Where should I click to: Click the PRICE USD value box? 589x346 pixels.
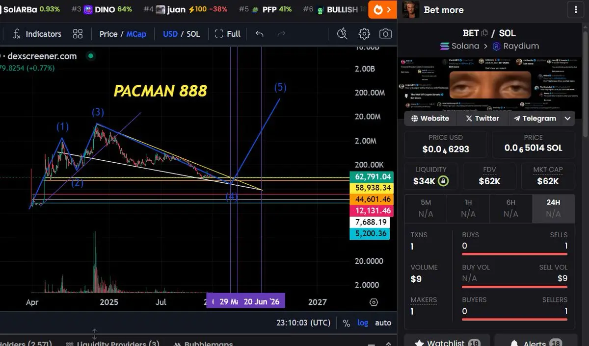(x=446, y=144)
